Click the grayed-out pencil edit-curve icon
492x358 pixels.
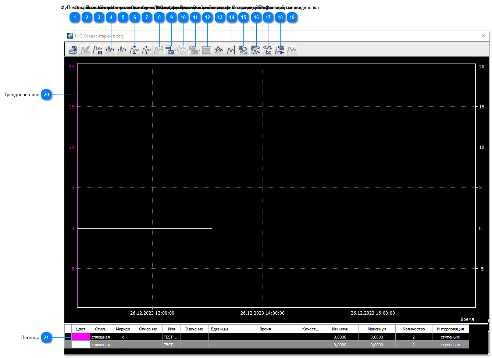(85, 50)
